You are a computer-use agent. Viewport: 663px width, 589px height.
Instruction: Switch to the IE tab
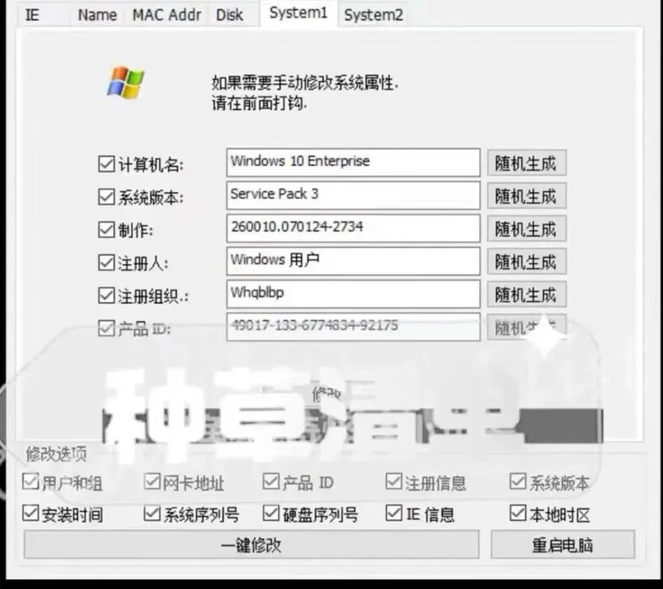(43, 15)
